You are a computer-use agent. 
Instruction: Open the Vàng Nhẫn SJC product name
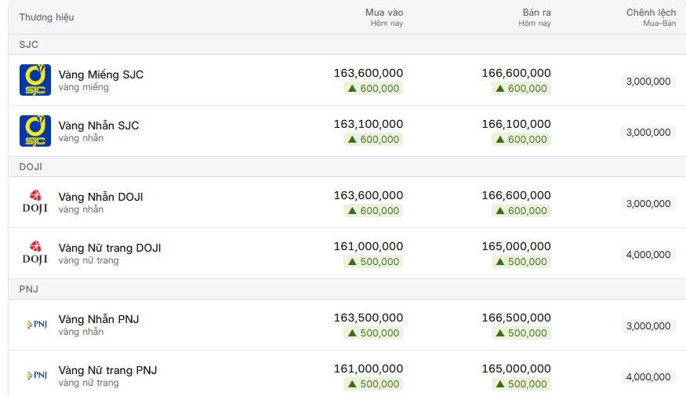(99, 125)
